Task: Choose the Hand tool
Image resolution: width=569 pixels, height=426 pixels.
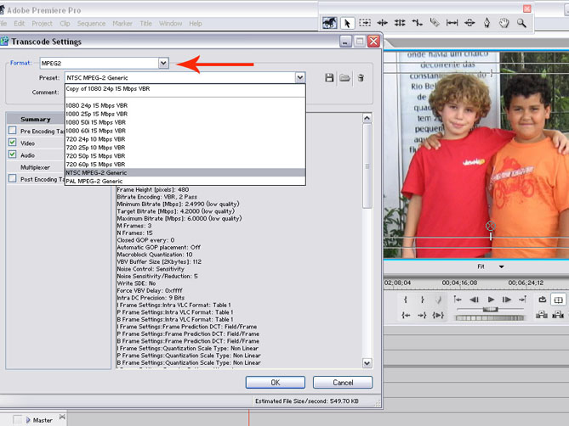Action: (x=505, y=24)
